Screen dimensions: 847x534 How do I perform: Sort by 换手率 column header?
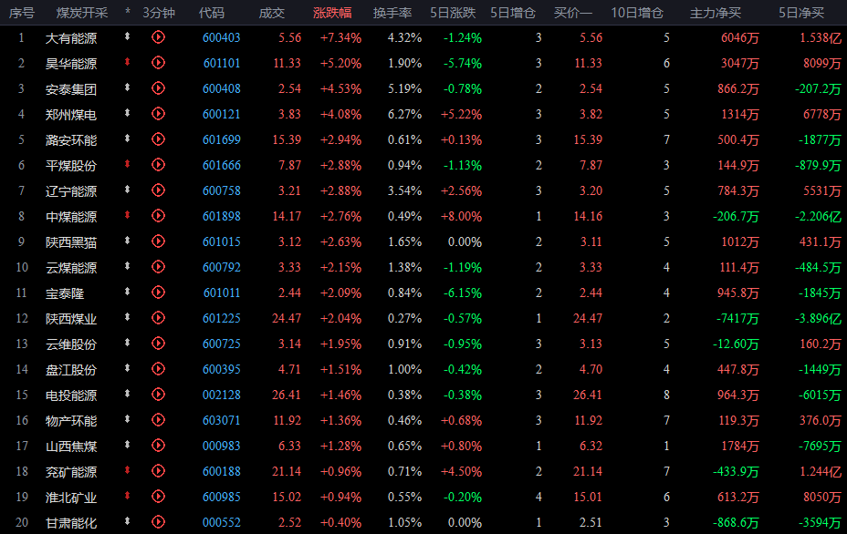point(392,13)
